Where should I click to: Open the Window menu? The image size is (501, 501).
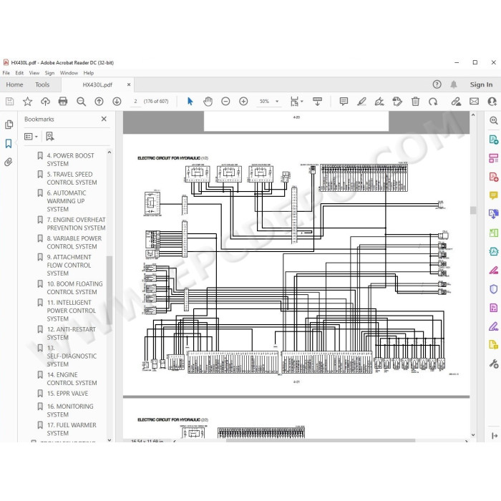click(x=69, y=73)
